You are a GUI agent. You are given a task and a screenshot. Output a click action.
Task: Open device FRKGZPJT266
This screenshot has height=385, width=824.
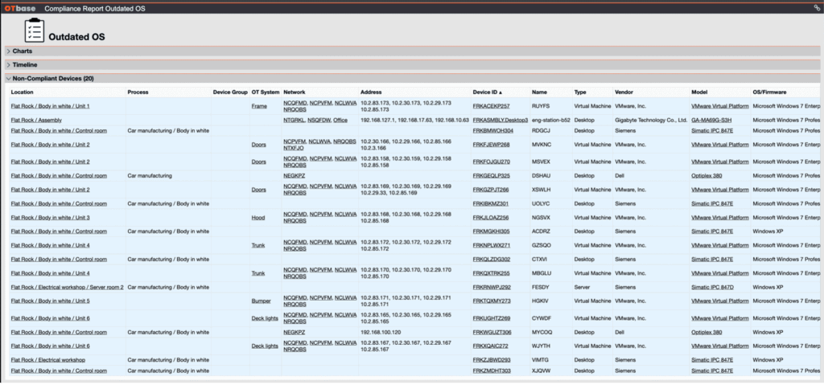[492, 190]
